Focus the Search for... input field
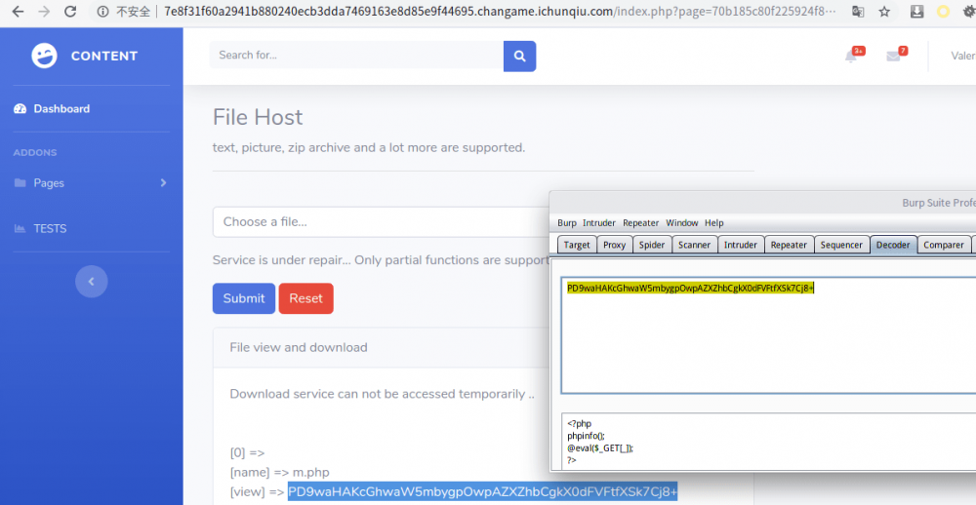976x505 pixels. point(356,56)
